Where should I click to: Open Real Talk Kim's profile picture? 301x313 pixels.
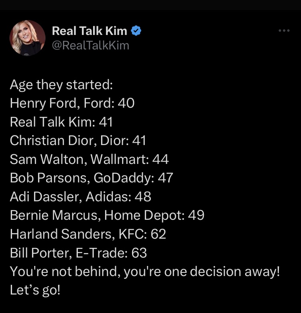[27, 38]
